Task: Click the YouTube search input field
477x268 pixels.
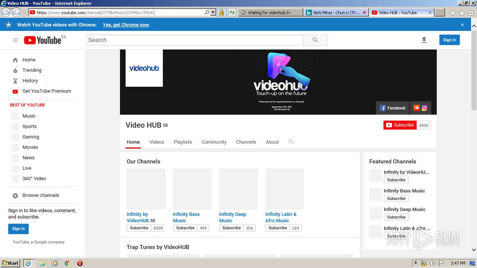Action: (195, 40)
